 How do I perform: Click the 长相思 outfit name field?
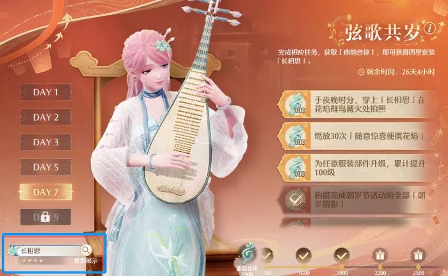(49, 250)
